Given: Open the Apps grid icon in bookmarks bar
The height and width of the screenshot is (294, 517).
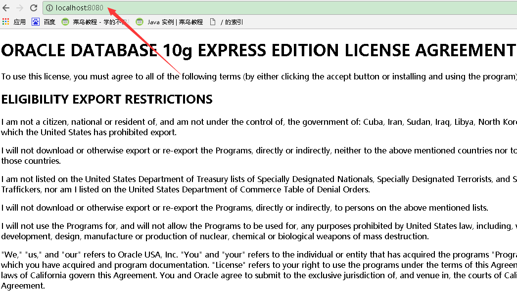Looking at the screenshot, I should 5,22.
